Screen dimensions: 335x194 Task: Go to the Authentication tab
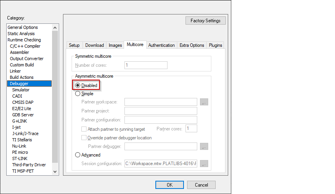161,45
